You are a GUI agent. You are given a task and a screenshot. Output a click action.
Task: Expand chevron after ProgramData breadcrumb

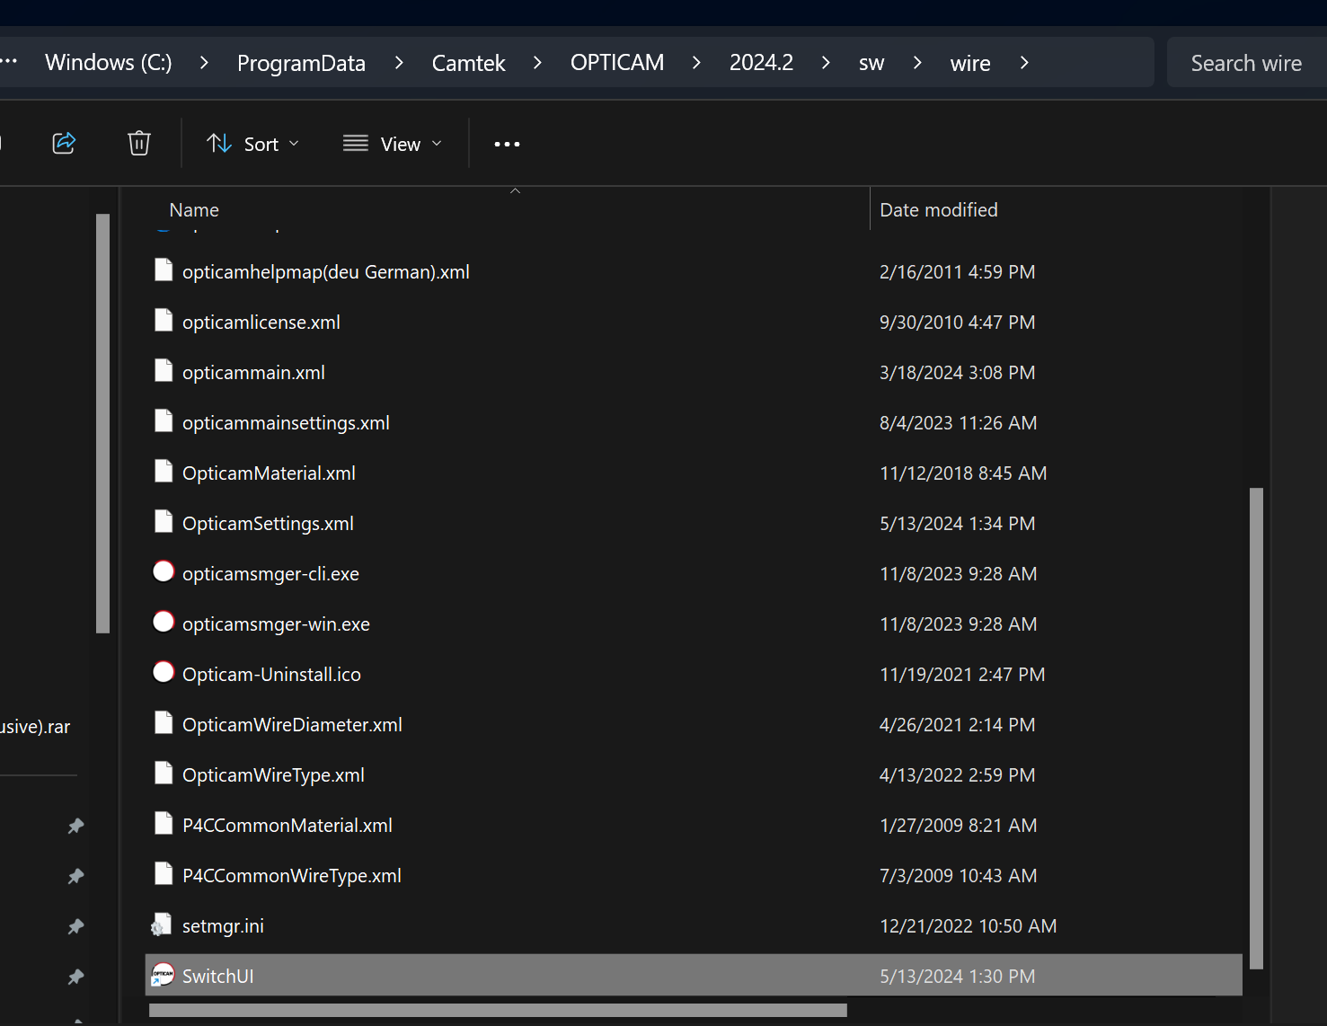tap(399, 62)
